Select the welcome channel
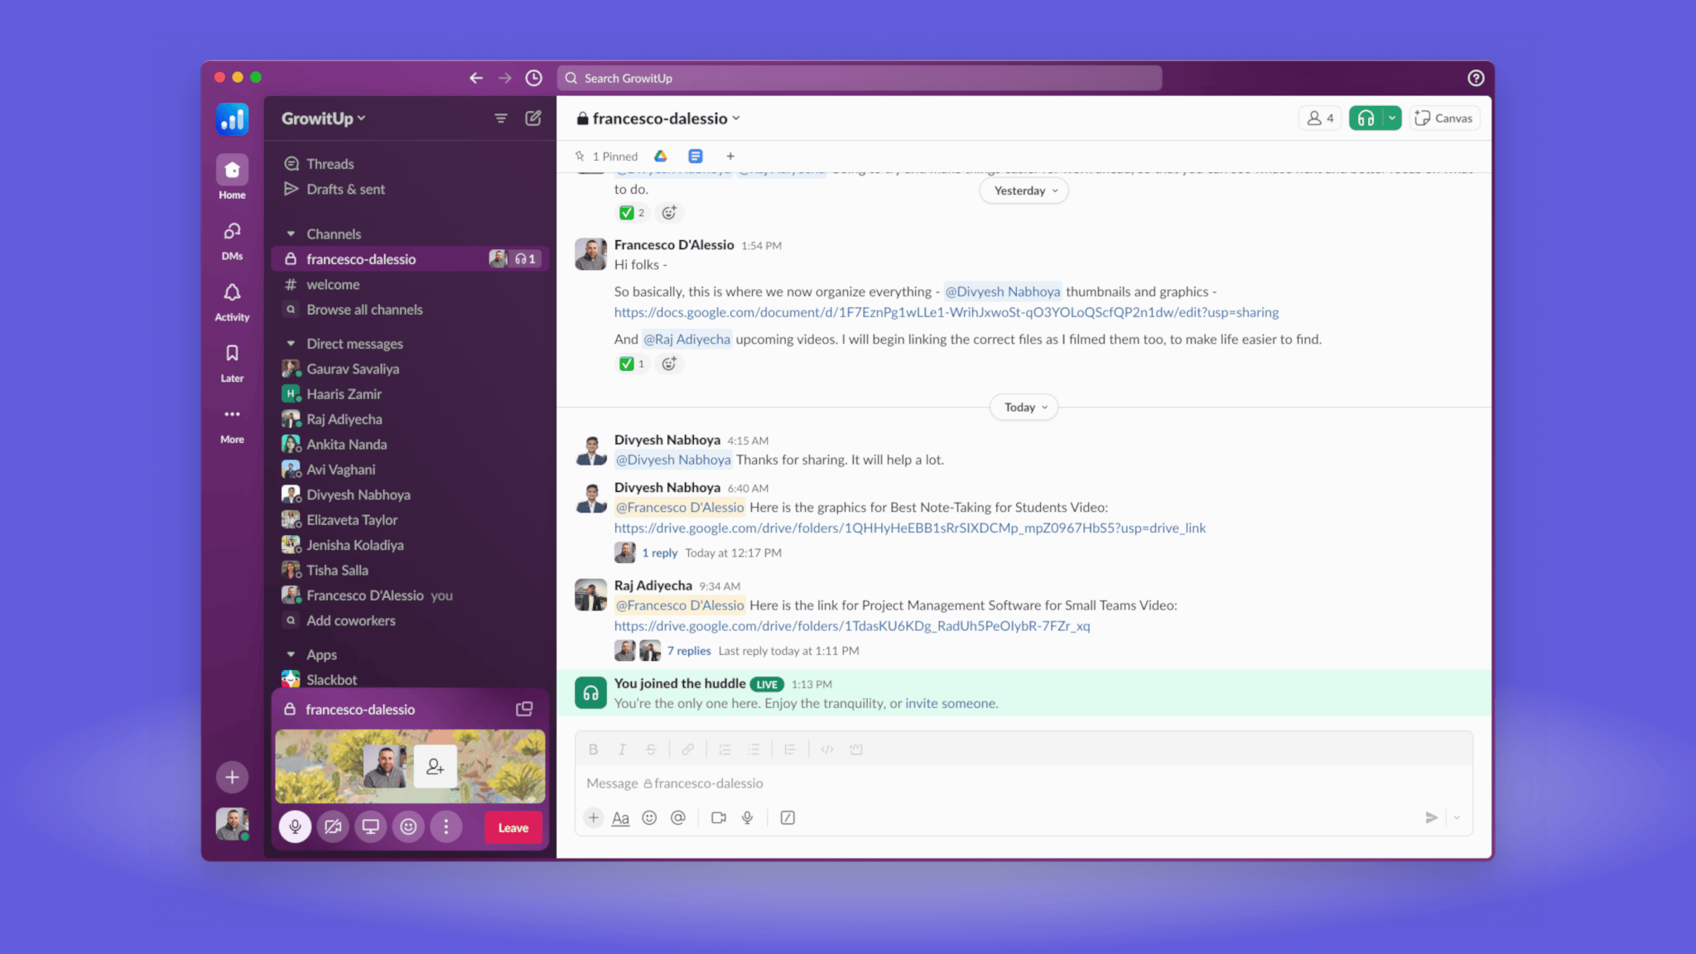This screenshot has height=954, width=1696. click(333, 285)
